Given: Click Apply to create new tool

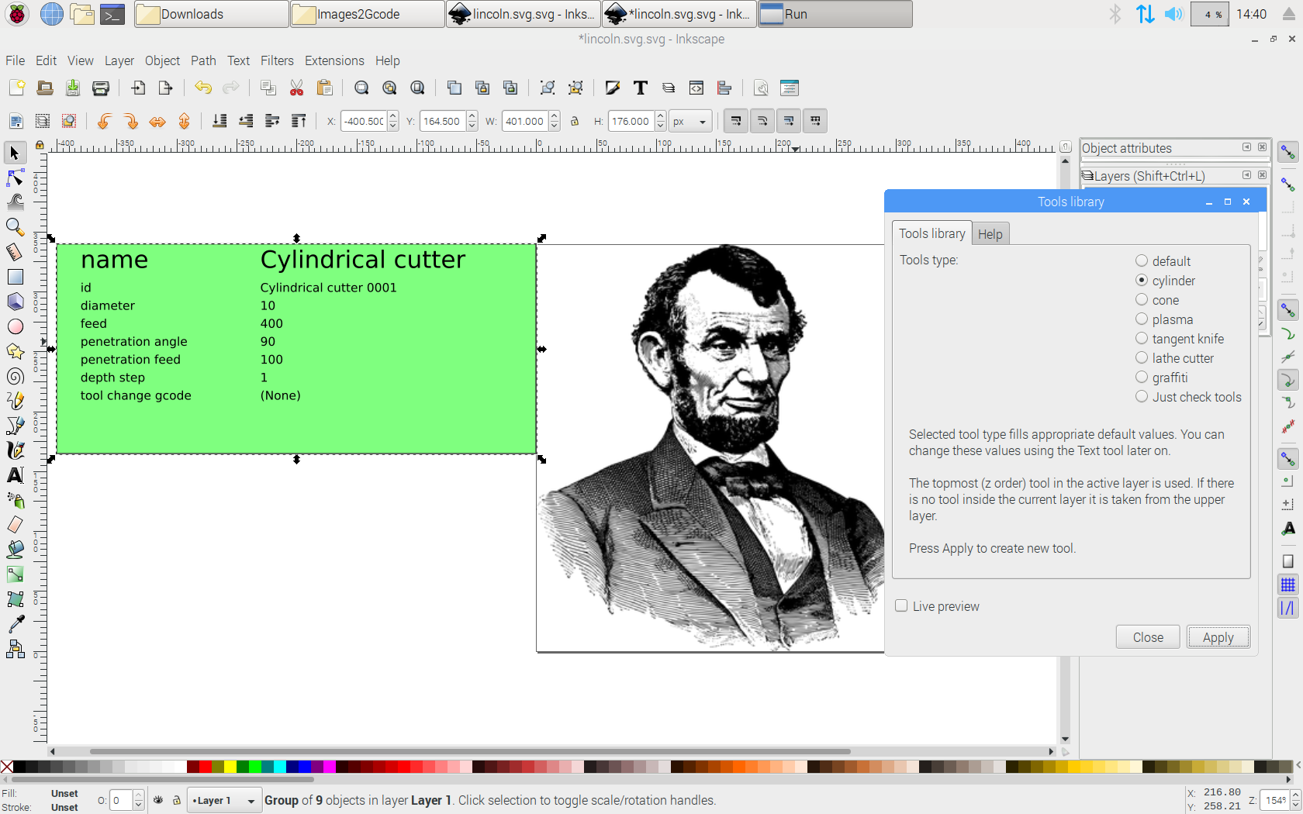Looking at the screenshot, I should [1218, 637].
